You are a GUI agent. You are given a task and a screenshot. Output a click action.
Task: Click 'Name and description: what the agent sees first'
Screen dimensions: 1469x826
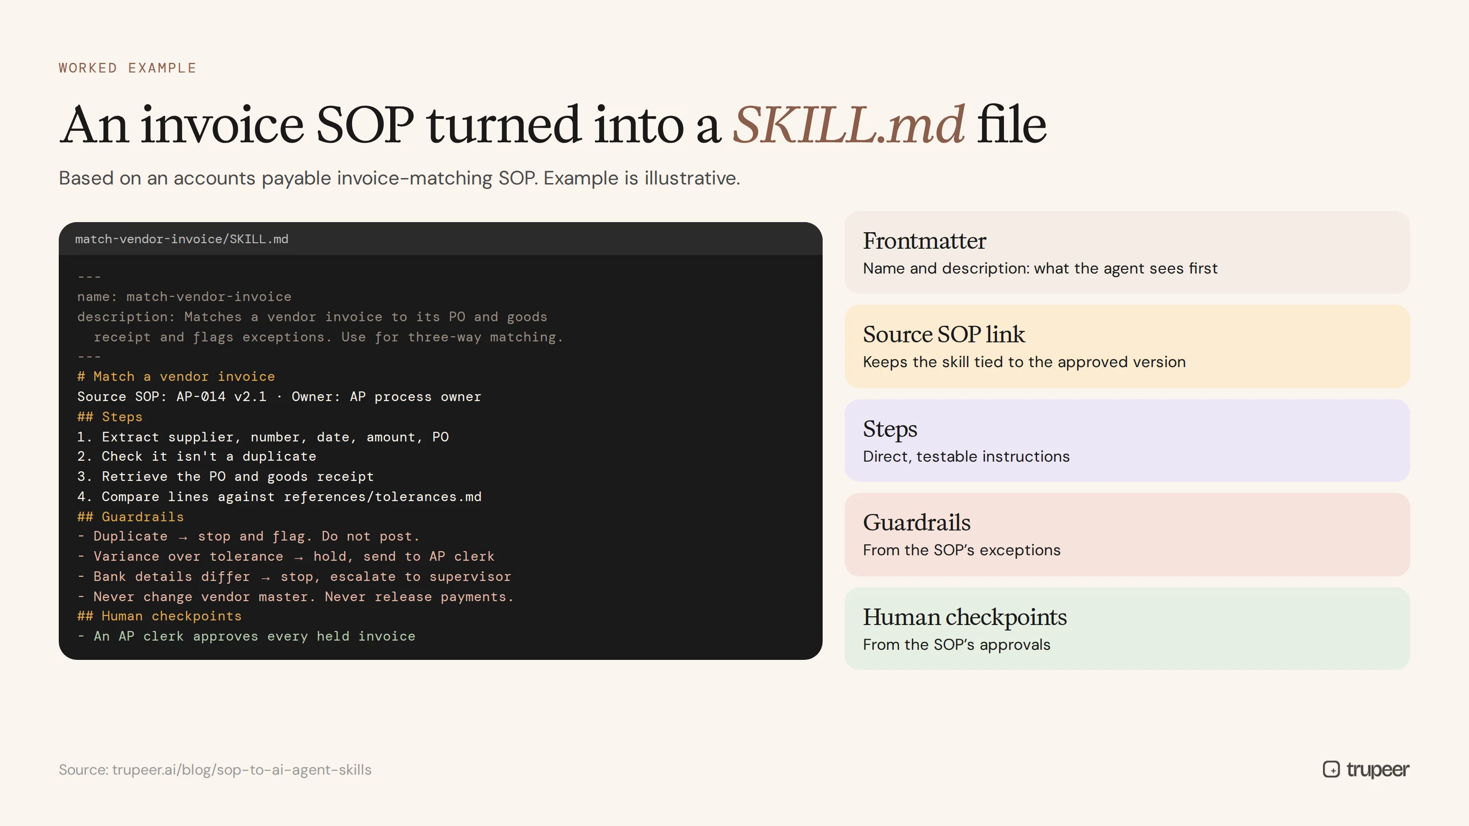pos(1040,268)
